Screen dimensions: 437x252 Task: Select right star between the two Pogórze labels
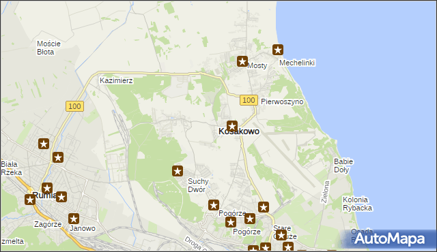pos(250,219)
